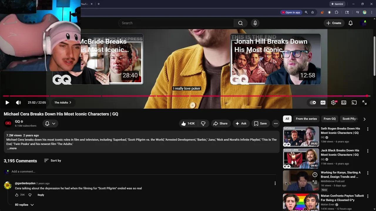Open comments Sort by menu
This screenshot has width=376, height=211.
53,161
